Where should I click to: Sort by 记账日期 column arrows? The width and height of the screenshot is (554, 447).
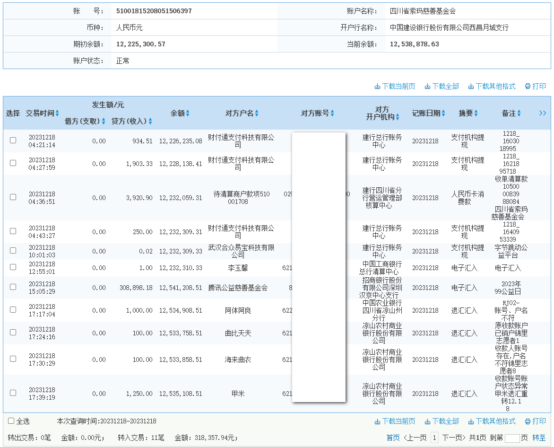coord(443,113)
